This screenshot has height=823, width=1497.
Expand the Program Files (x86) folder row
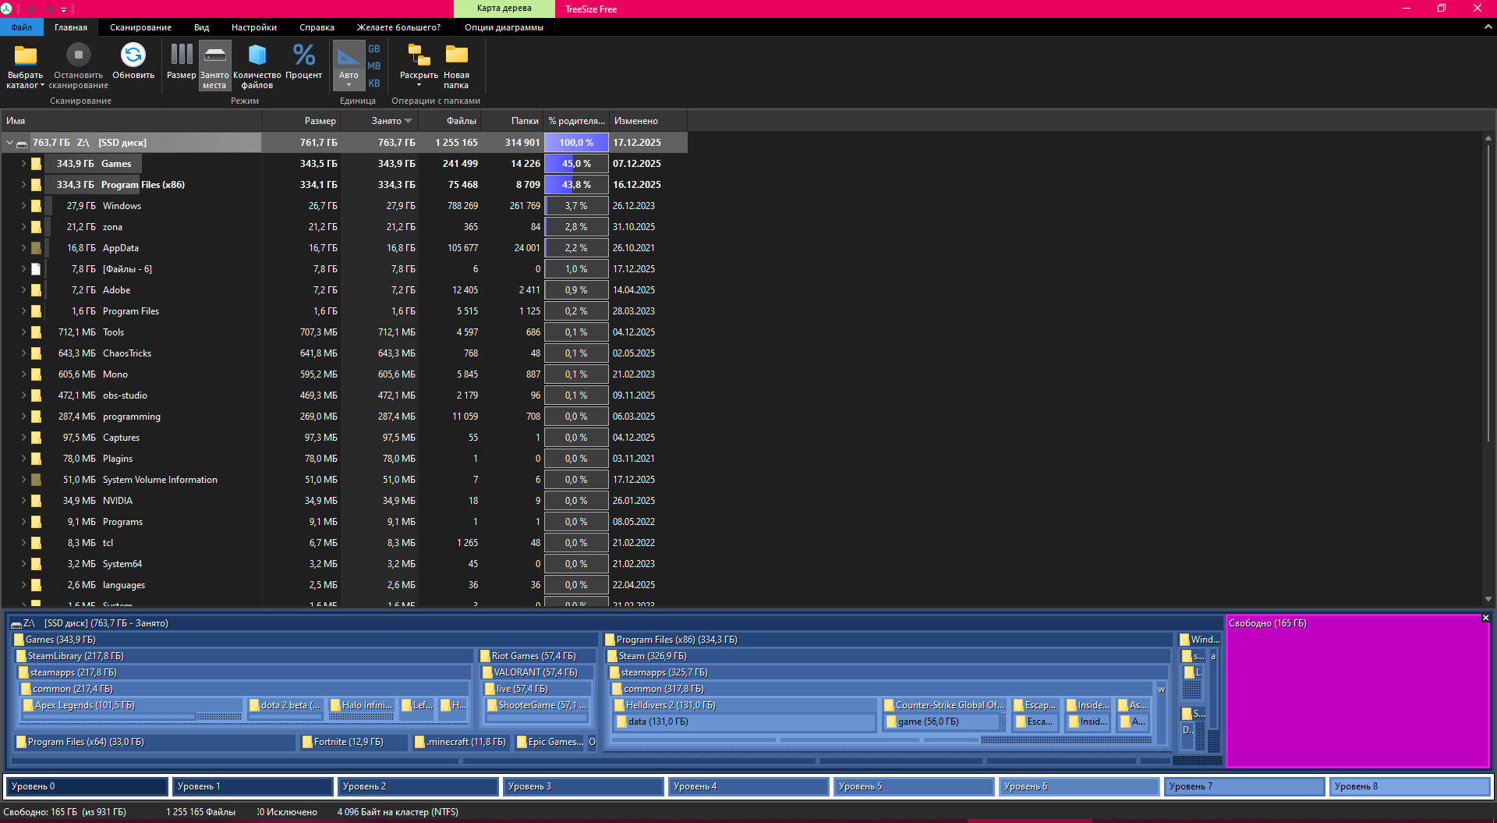click(23, 185)
